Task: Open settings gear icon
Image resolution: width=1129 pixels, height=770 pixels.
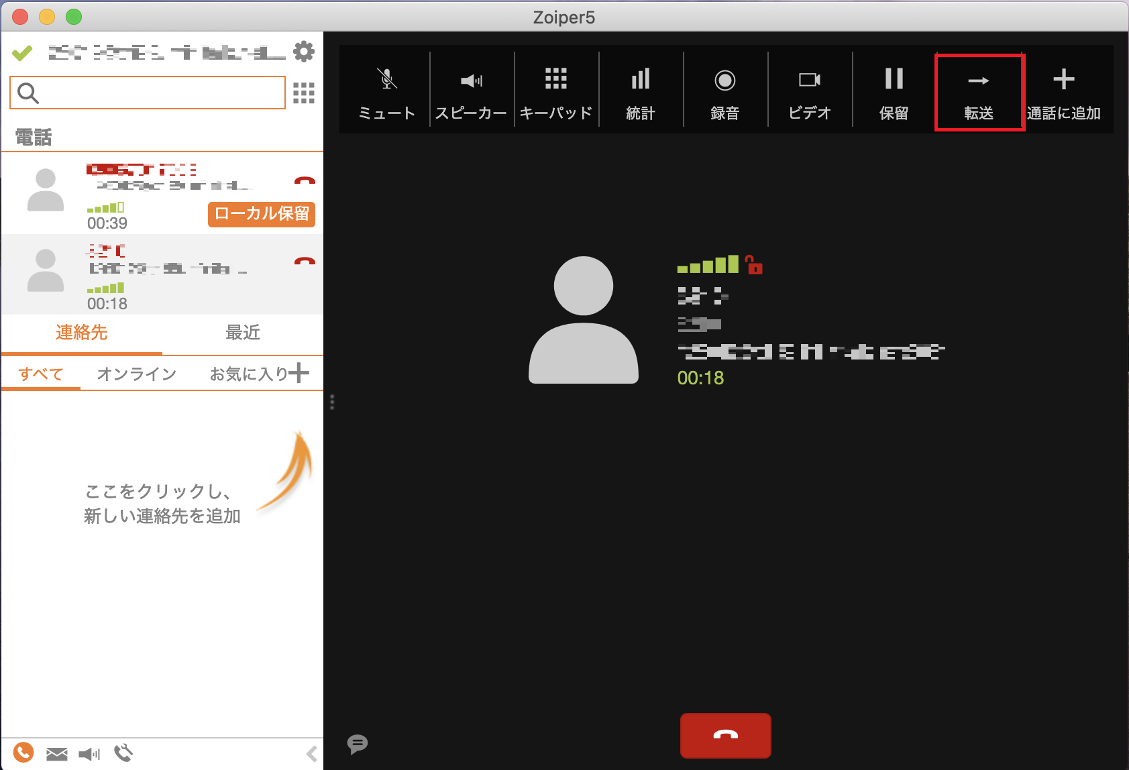Action: click(304, 52)
